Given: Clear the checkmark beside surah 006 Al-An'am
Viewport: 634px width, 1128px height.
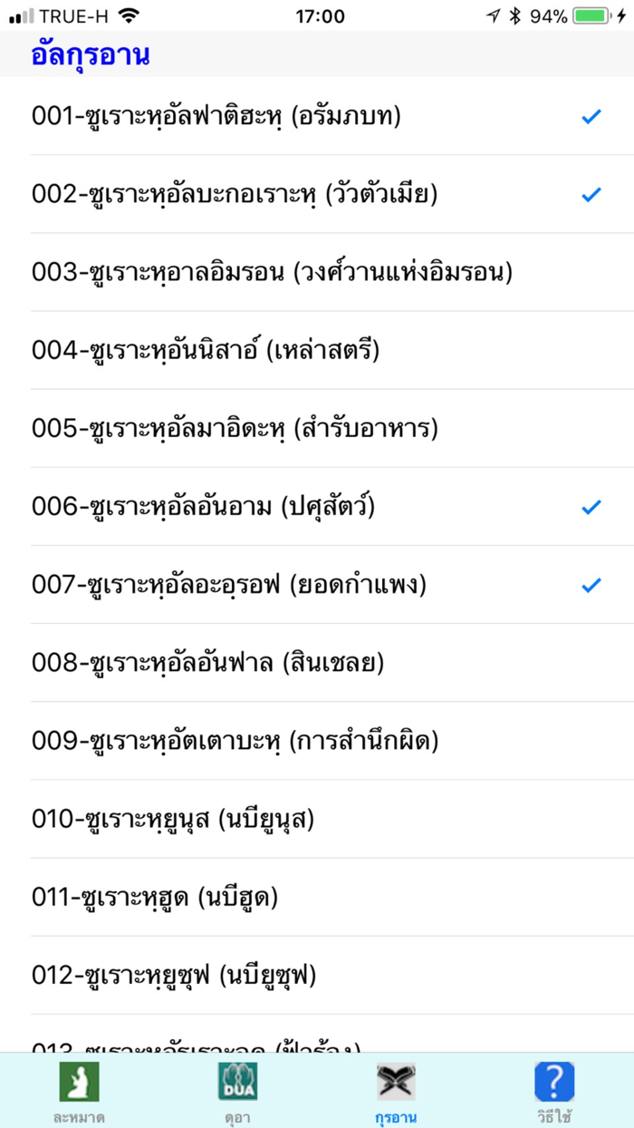Looking at the screenshot, I should [591, 507].
